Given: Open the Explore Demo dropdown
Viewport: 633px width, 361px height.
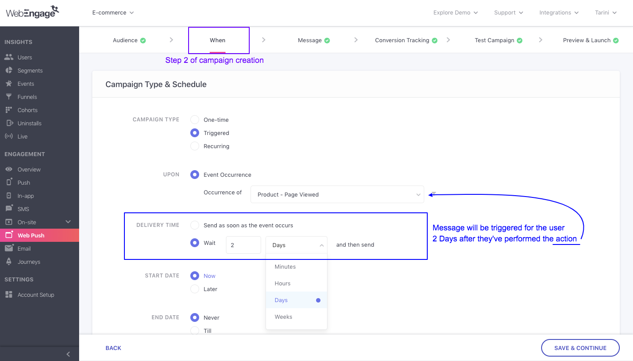Looking at the screenshot, I should pyautogui.click(x=455, y=13).
